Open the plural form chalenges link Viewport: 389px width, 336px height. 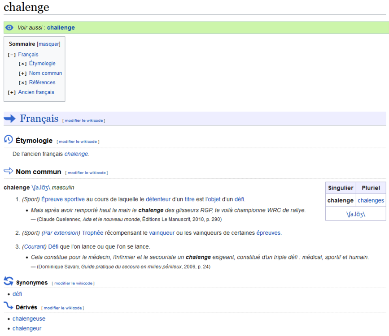tap(371, 200)
